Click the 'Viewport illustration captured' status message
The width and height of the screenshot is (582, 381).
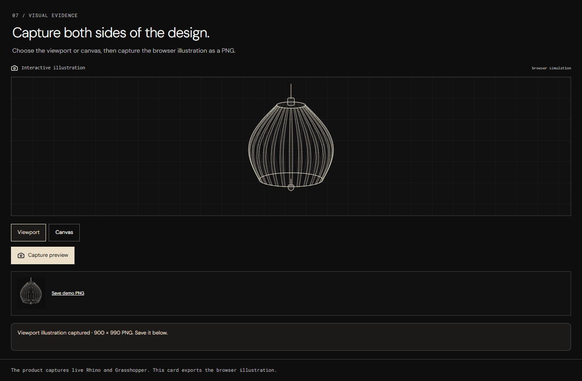(92, 333)
